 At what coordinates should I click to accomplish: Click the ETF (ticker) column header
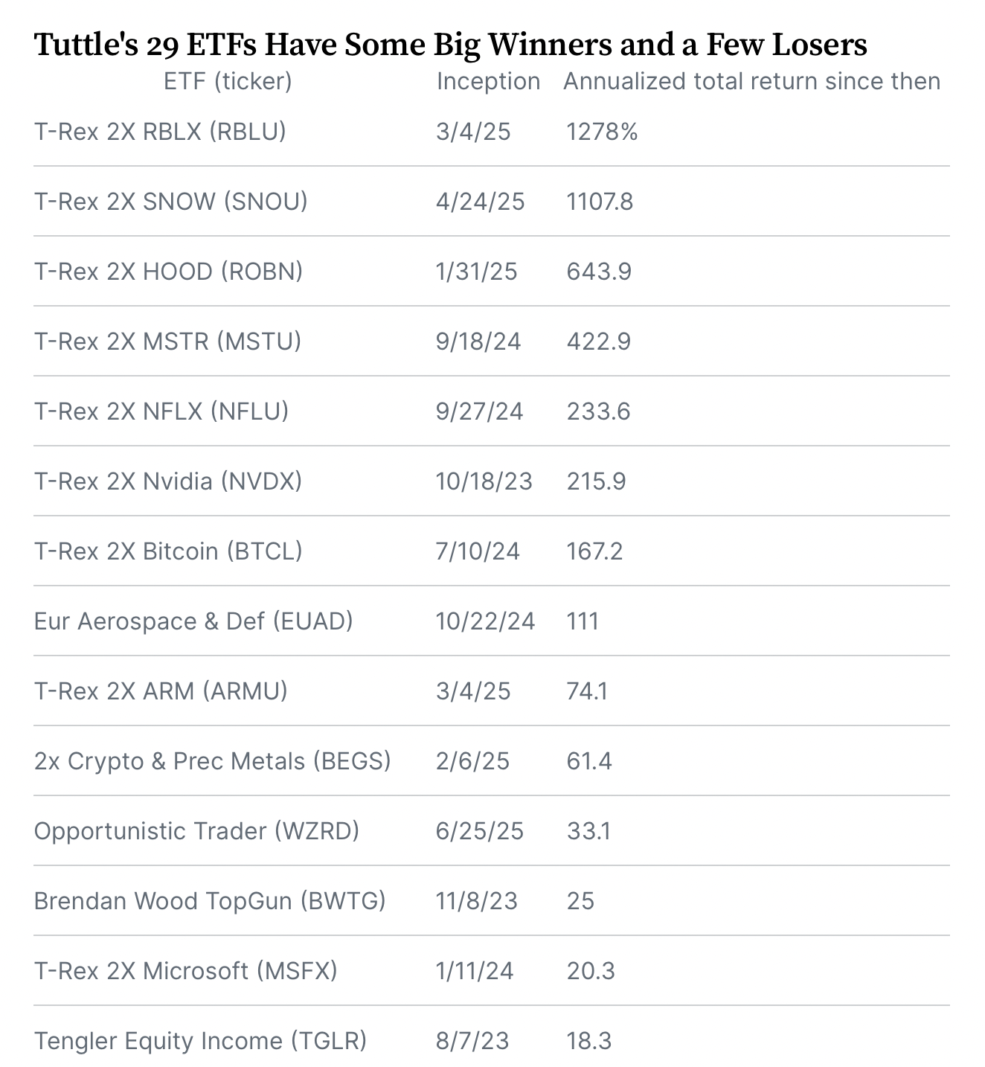[x=228, y=81]
